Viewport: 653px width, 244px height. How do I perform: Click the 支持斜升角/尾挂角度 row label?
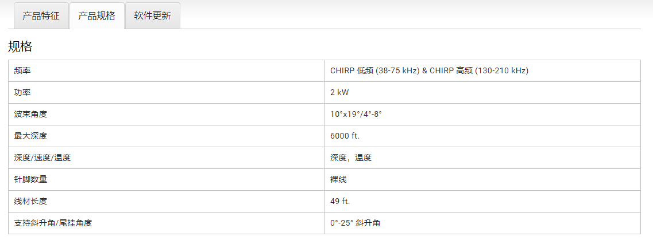pyautogui.click(x=53, y=223)
